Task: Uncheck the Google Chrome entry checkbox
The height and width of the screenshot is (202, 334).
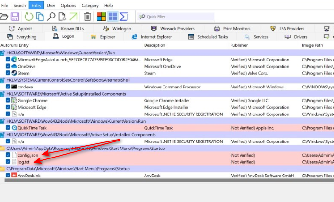Action: [x=8, y=100]
